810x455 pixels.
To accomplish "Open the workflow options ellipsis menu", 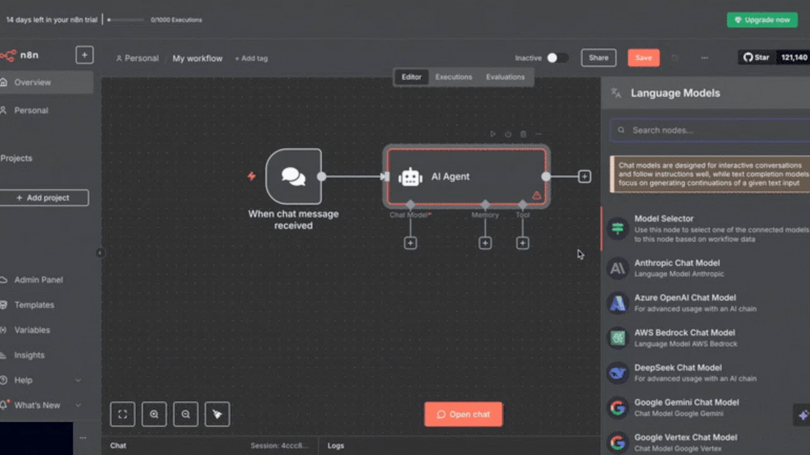I will (x=704, y=58).
